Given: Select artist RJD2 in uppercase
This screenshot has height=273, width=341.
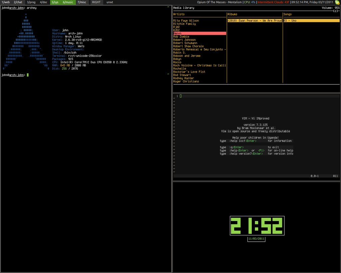Looking at the screenshot, I should point(176,30).
